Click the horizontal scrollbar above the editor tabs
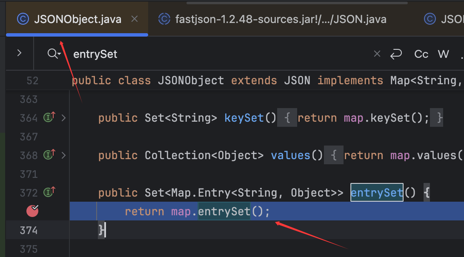Screen dimensions: 464x257 [x=297, y=3]
